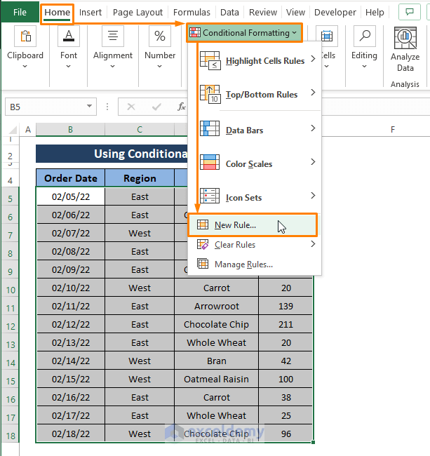
Task: Click the New Rule grid icon
Action: 203,224
